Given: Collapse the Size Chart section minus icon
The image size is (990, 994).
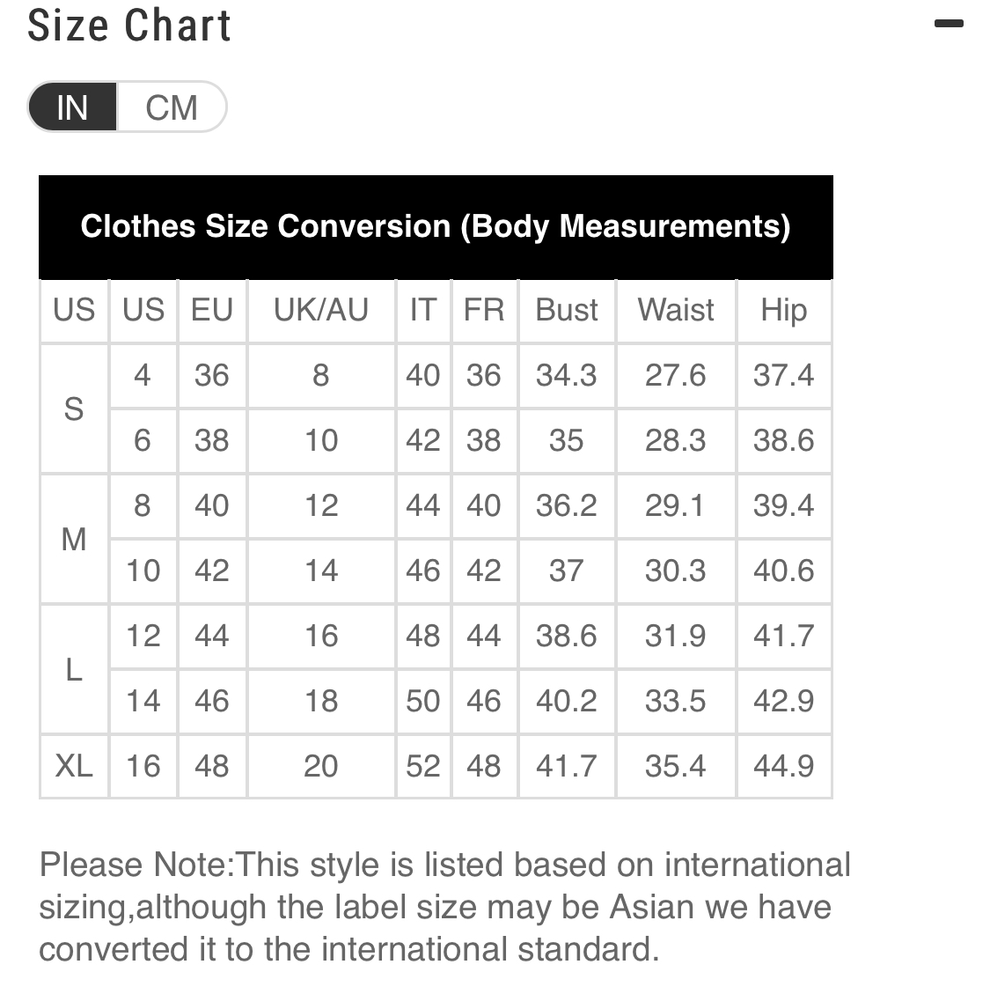Looking at the screenshot, I should pyautogui.click(x=948, y=24).
